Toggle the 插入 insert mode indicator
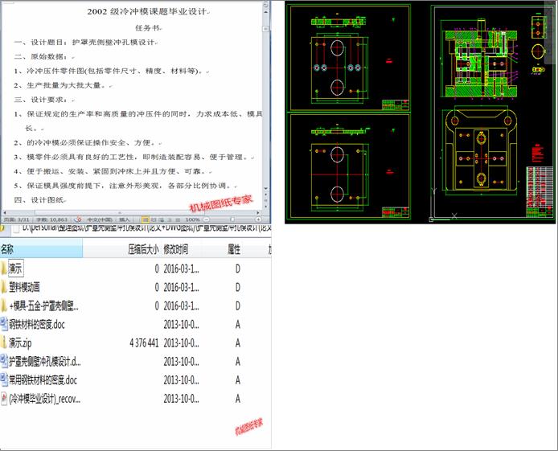Image resolution: width=558 pixels, height=451 pixels. click(x=124, y=219)
